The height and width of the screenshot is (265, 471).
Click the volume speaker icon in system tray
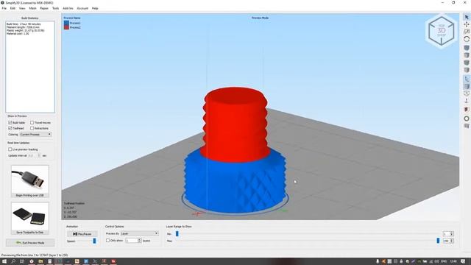click(436, 261)
